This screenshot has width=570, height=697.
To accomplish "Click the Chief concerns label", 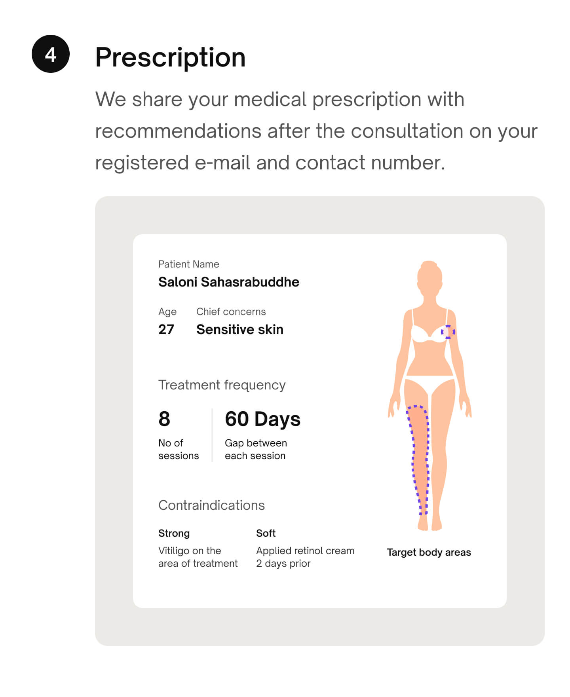I will click(x=231, y=311).
